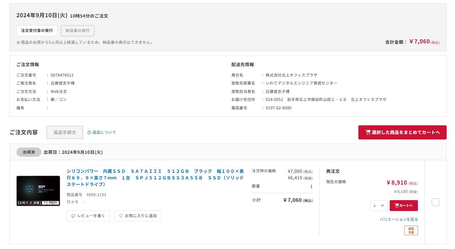
Task: Click the order number 0078476512
Action: tap(62, 75)
